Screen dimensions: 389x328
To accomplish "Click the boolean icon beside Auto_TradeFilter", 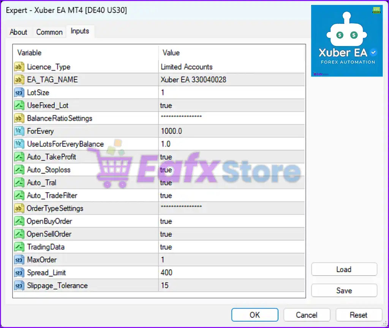I will click(x=19, y=195).
